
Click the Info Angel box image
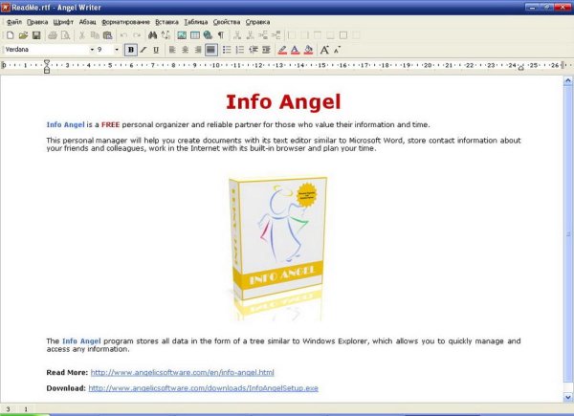(x=277, y=249)
